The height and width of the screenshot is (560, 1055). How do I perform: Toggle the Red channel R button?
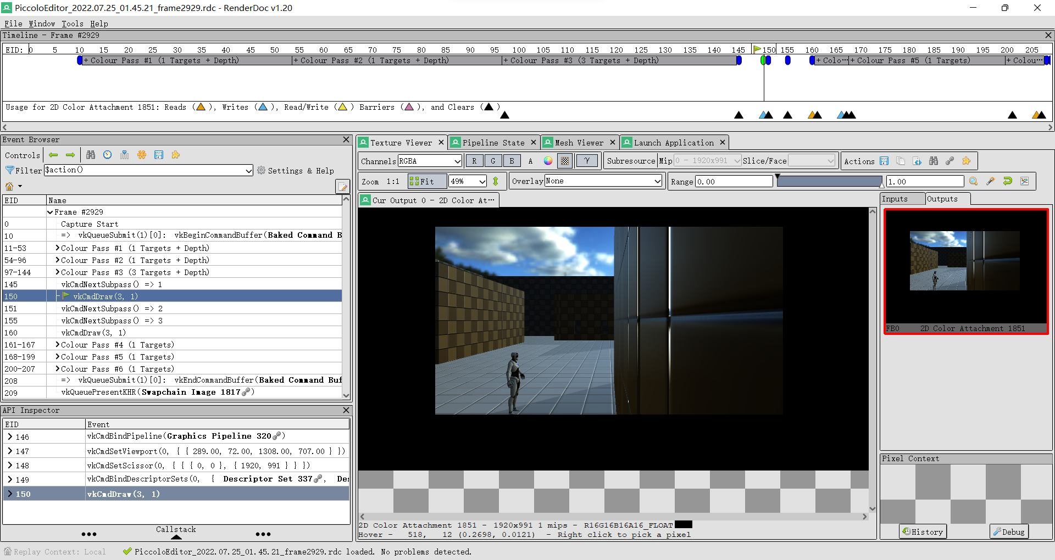[474, 161]
